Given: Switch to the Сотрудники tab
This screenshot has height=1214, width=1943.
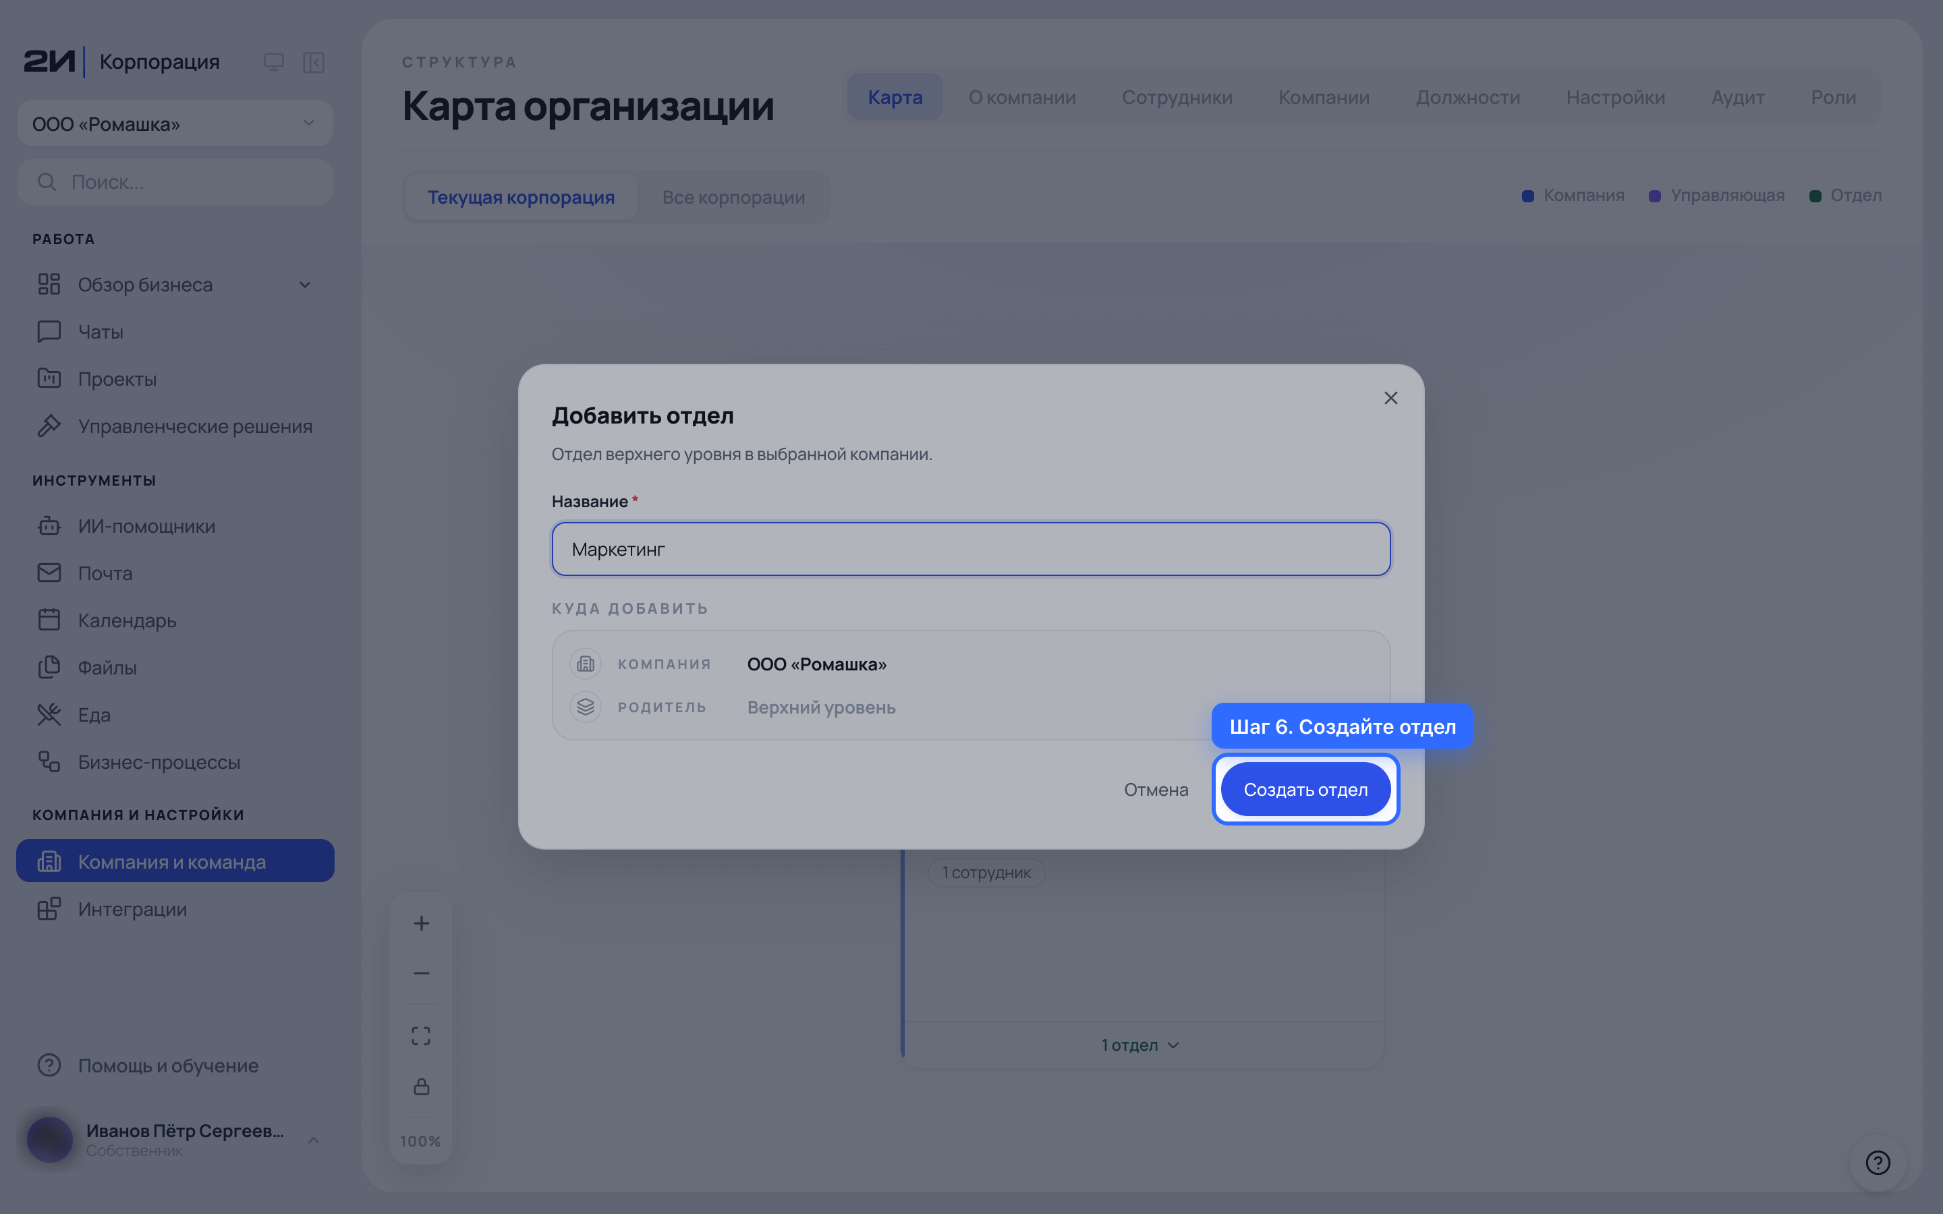Looking at the screenshot, I should (1177, 97).
